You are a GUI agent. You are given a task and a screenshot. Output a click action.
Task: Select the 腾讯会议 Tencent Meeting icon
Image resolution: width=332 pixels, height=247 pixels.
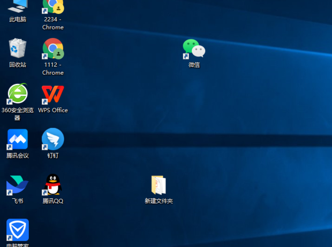18,140
